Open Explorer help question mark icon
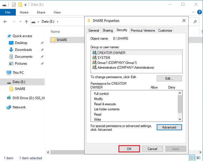The width and height of the screenshot is (203, 161). tap(199, 12)
